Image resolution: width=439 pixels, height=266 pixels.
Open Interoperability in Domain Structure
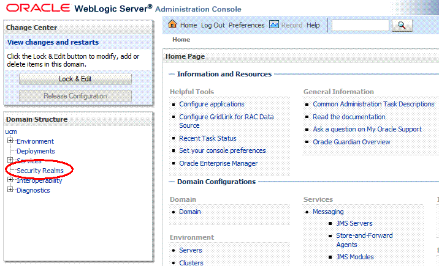click(39, 180)
